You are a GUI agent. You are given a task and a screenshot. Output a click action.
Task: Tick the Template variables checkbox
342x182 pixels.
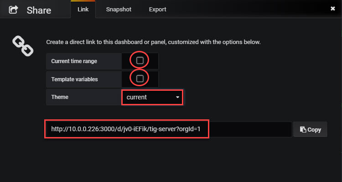pyautogui.click(x=140, y=79)
